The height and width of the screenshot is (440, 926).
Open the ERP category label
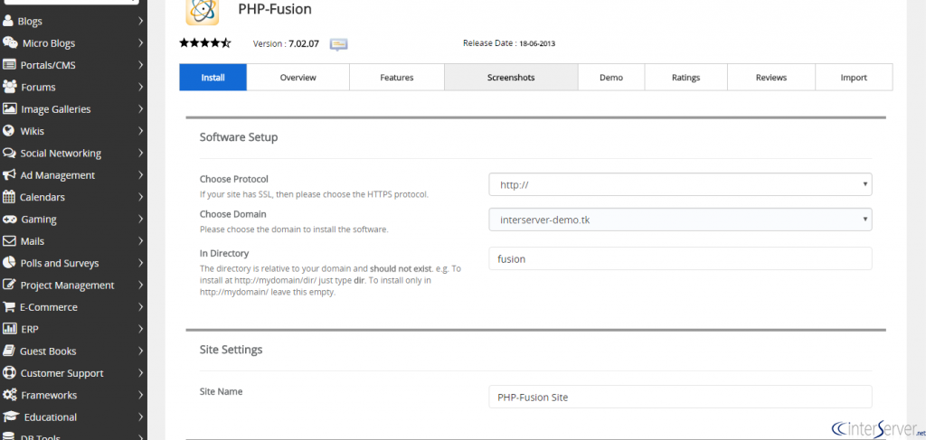(x=30, y=329)
